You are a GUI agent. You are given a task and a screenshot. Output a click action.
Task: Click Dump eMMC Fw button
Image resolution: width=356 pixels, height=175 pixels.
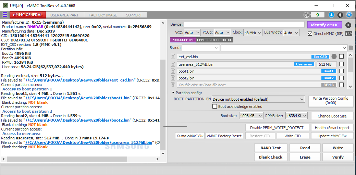190,136
